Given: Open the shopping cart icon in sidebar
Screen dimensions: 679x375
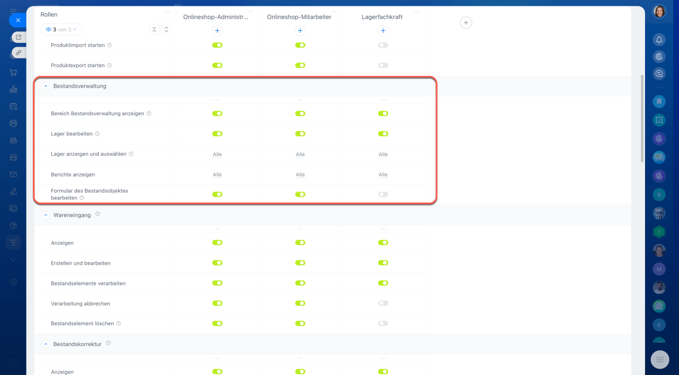Looking at the screenshot, I should pos(13,73).
